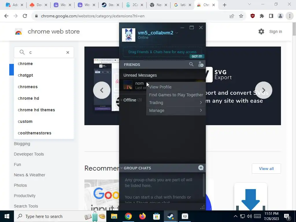This screenshot has height=222, width=296.
Task: Open the Trading submenu
Action: click(x=176, y=103)
